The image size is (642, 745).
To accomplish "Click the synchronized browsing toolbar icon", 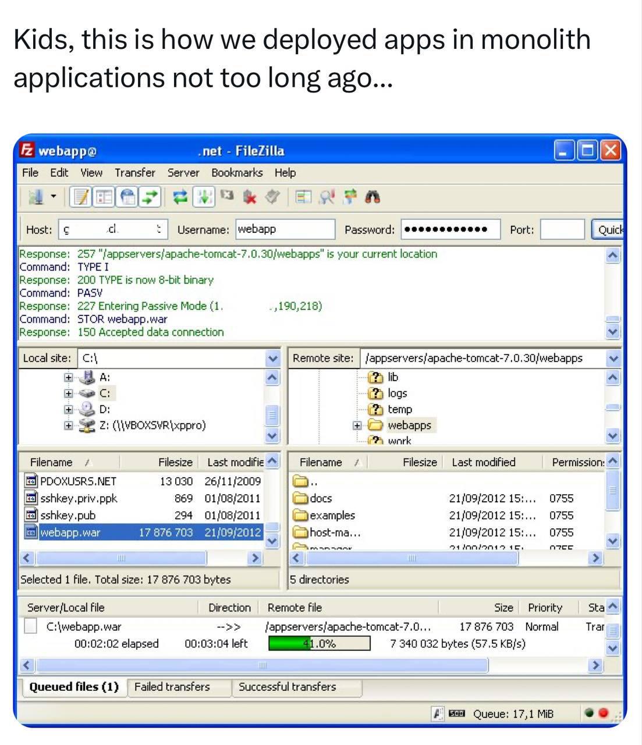I will pos(350,197).
